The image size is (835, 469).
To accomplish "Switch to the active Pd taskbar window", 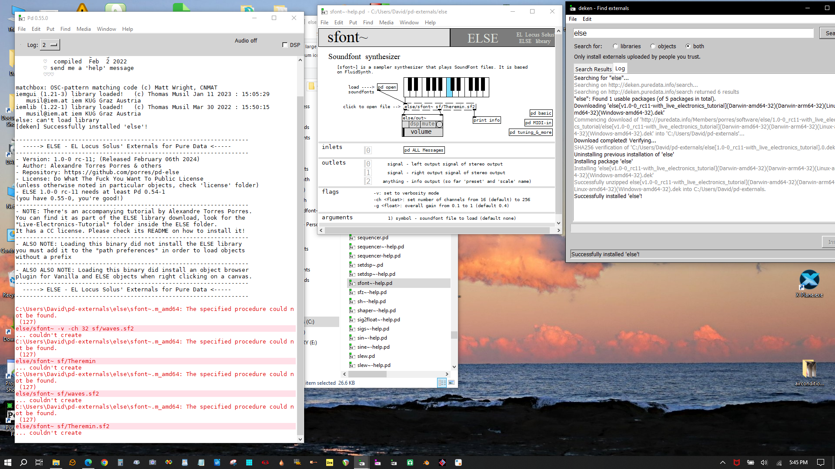I will click(x=361, y=462).
